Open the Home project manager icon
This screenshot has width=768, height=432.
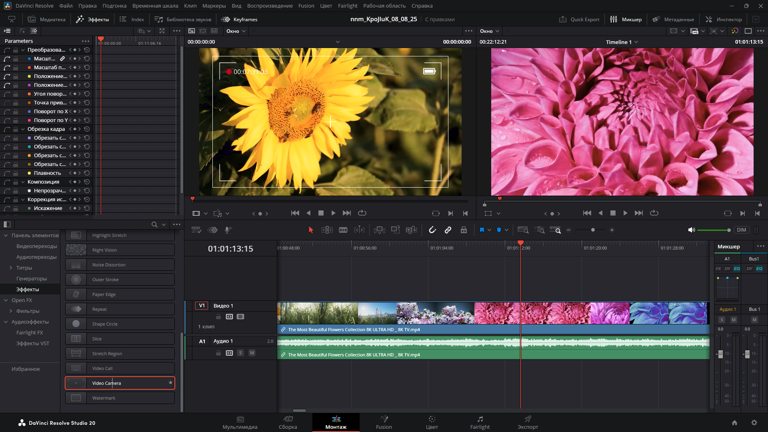(734, 423)
